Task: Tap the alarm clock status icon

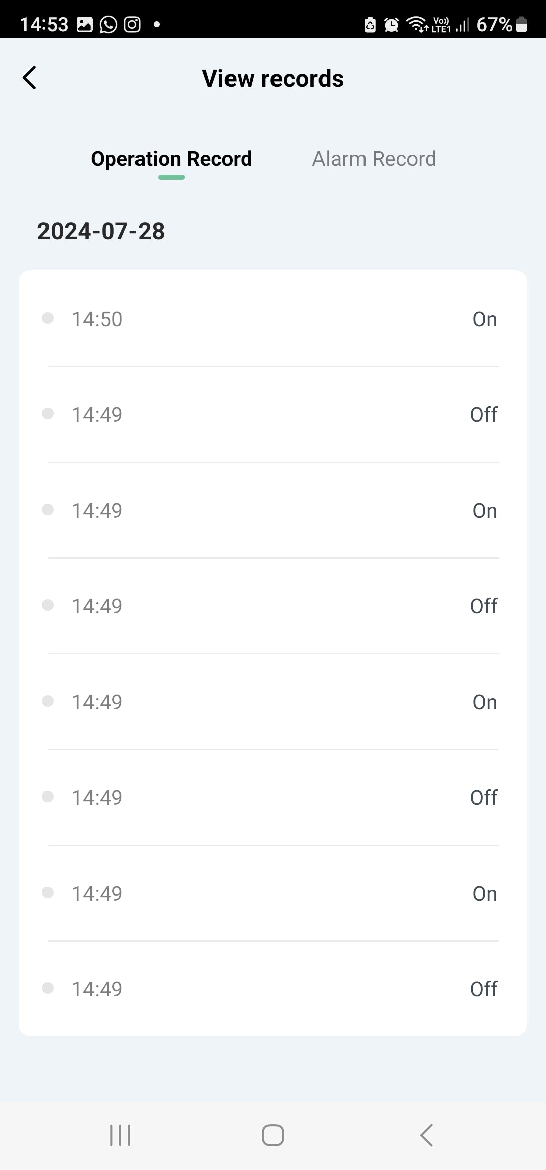Action: click(x=391, y=24)
